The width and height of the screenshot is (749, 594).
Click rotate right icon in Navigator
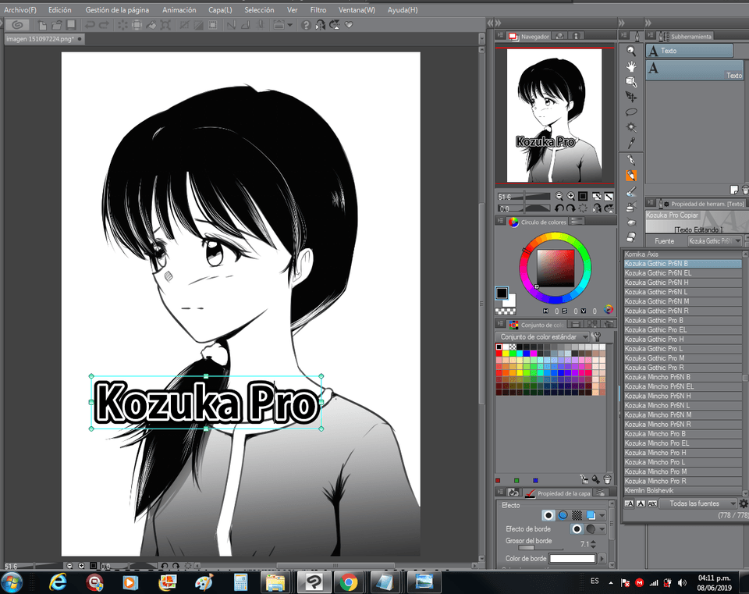[570, 208]
